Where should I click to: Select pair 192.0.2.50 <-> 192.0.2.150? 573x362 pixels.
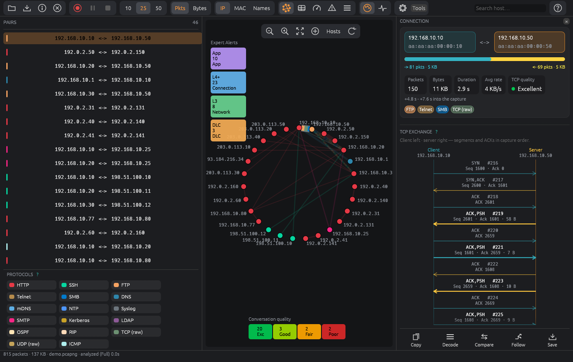coord(103,52)
